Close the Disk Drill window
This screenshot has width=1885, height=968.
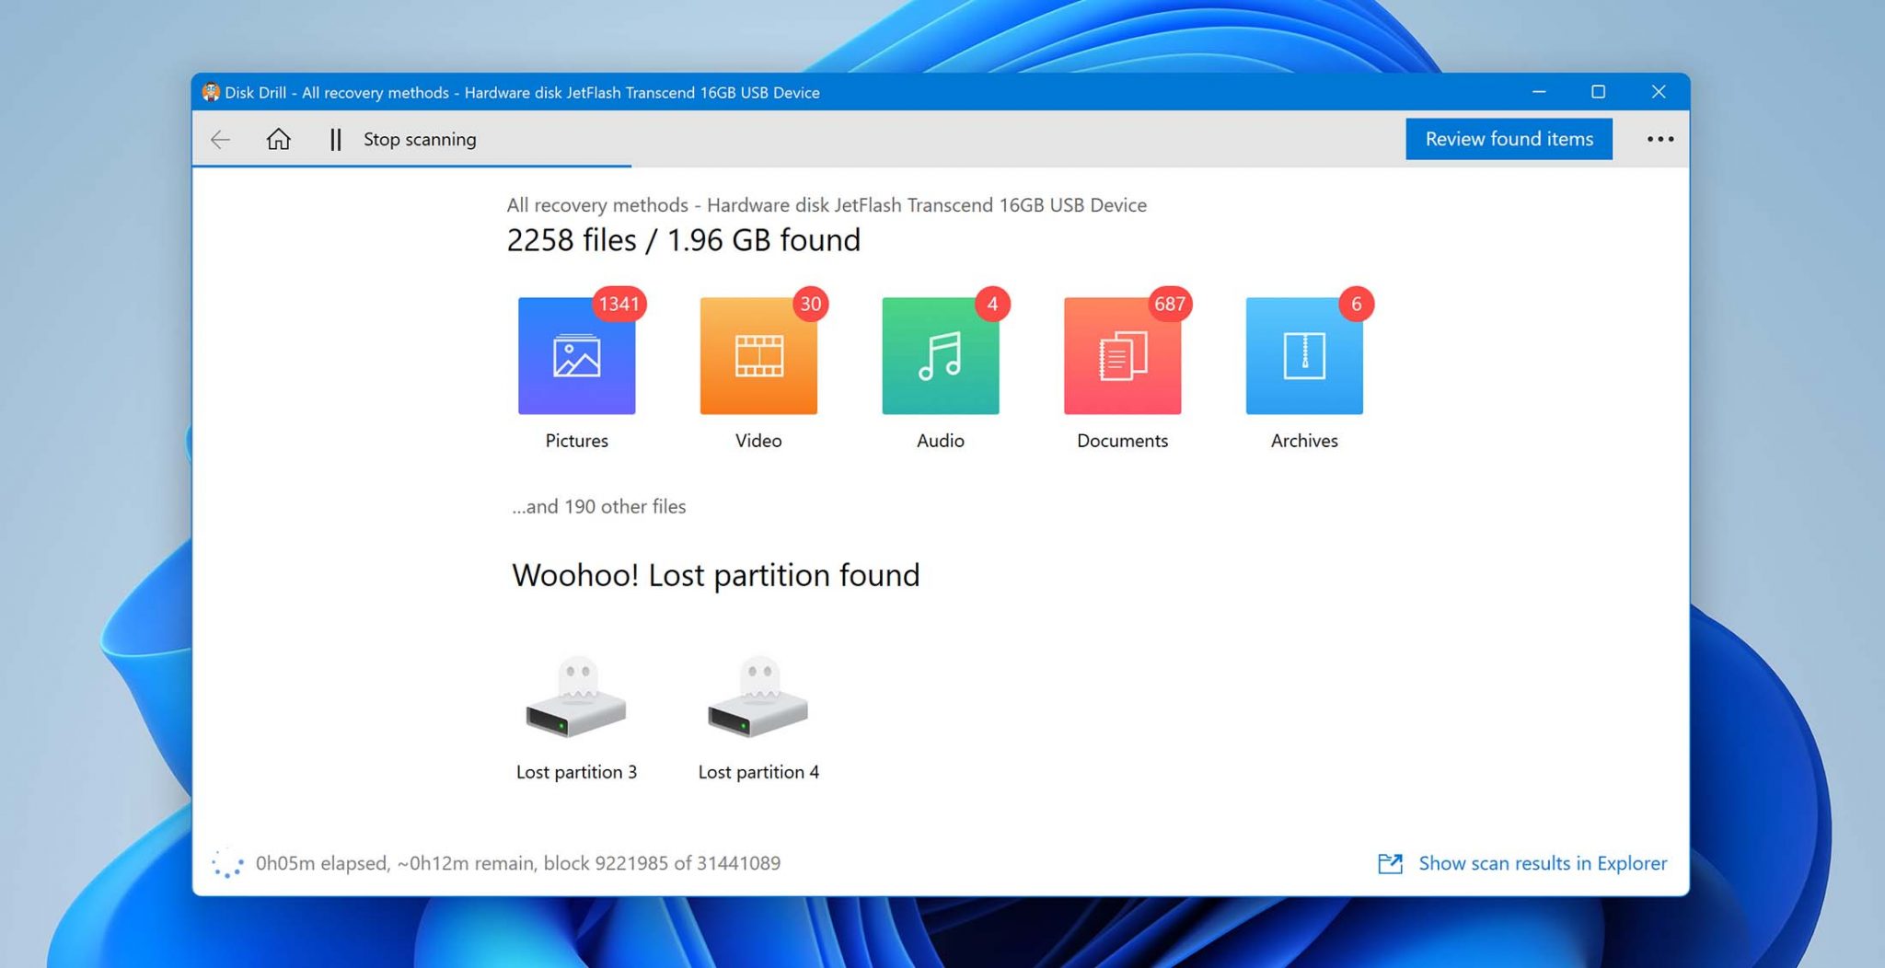(1659, 92)
